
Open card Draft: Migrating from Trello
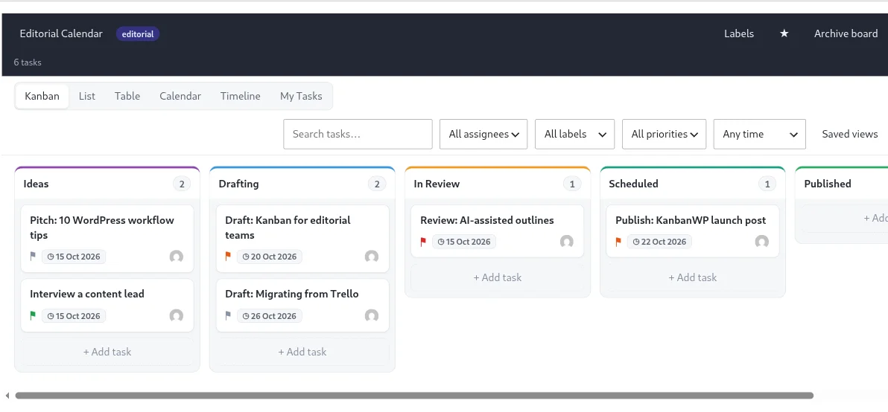[302, 305]
